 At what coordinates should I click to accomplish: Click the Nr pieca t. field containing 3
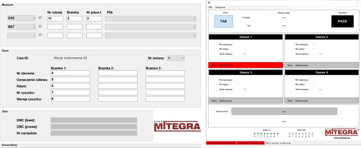[94, 19]
